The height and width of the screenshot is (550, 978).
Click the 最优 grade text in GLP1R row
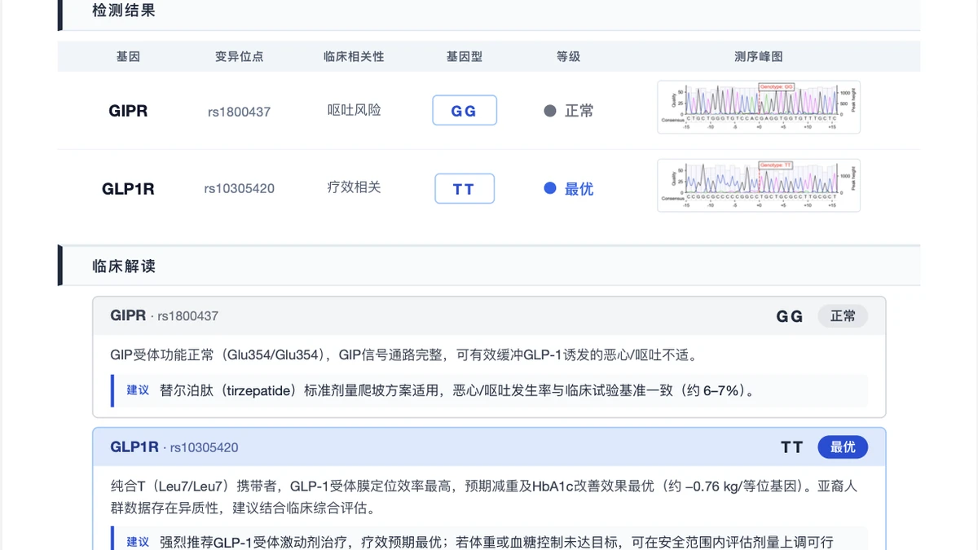point(579,189)
